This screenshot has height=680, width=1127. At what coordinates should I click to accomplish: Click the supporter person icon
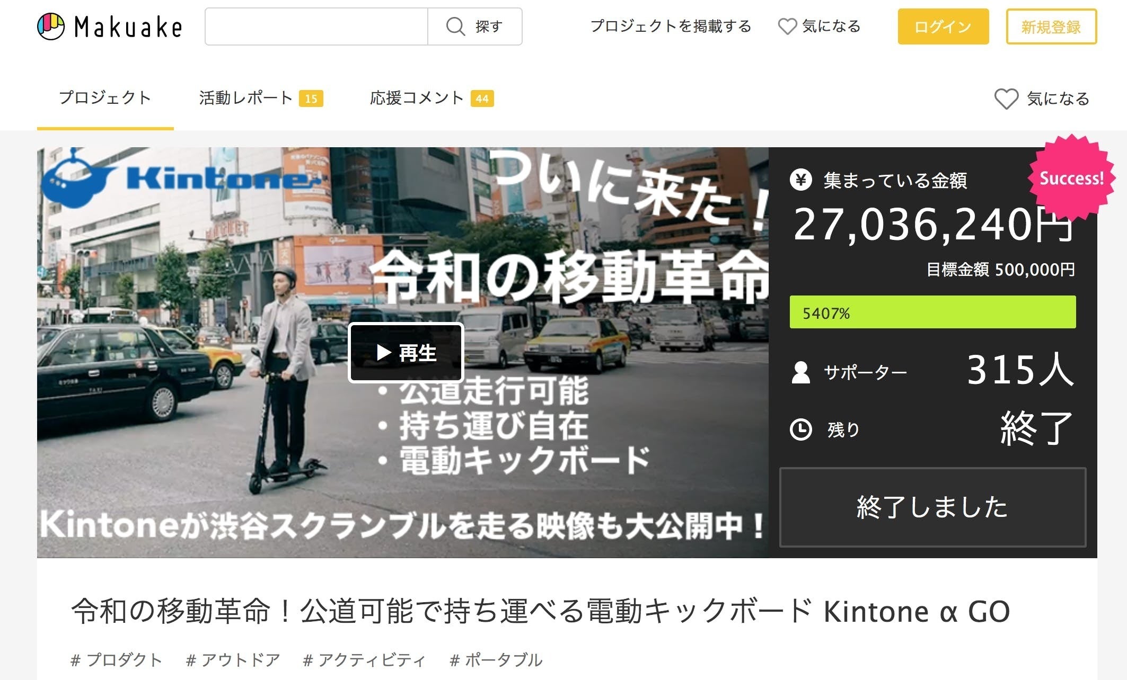coord(800,372)
